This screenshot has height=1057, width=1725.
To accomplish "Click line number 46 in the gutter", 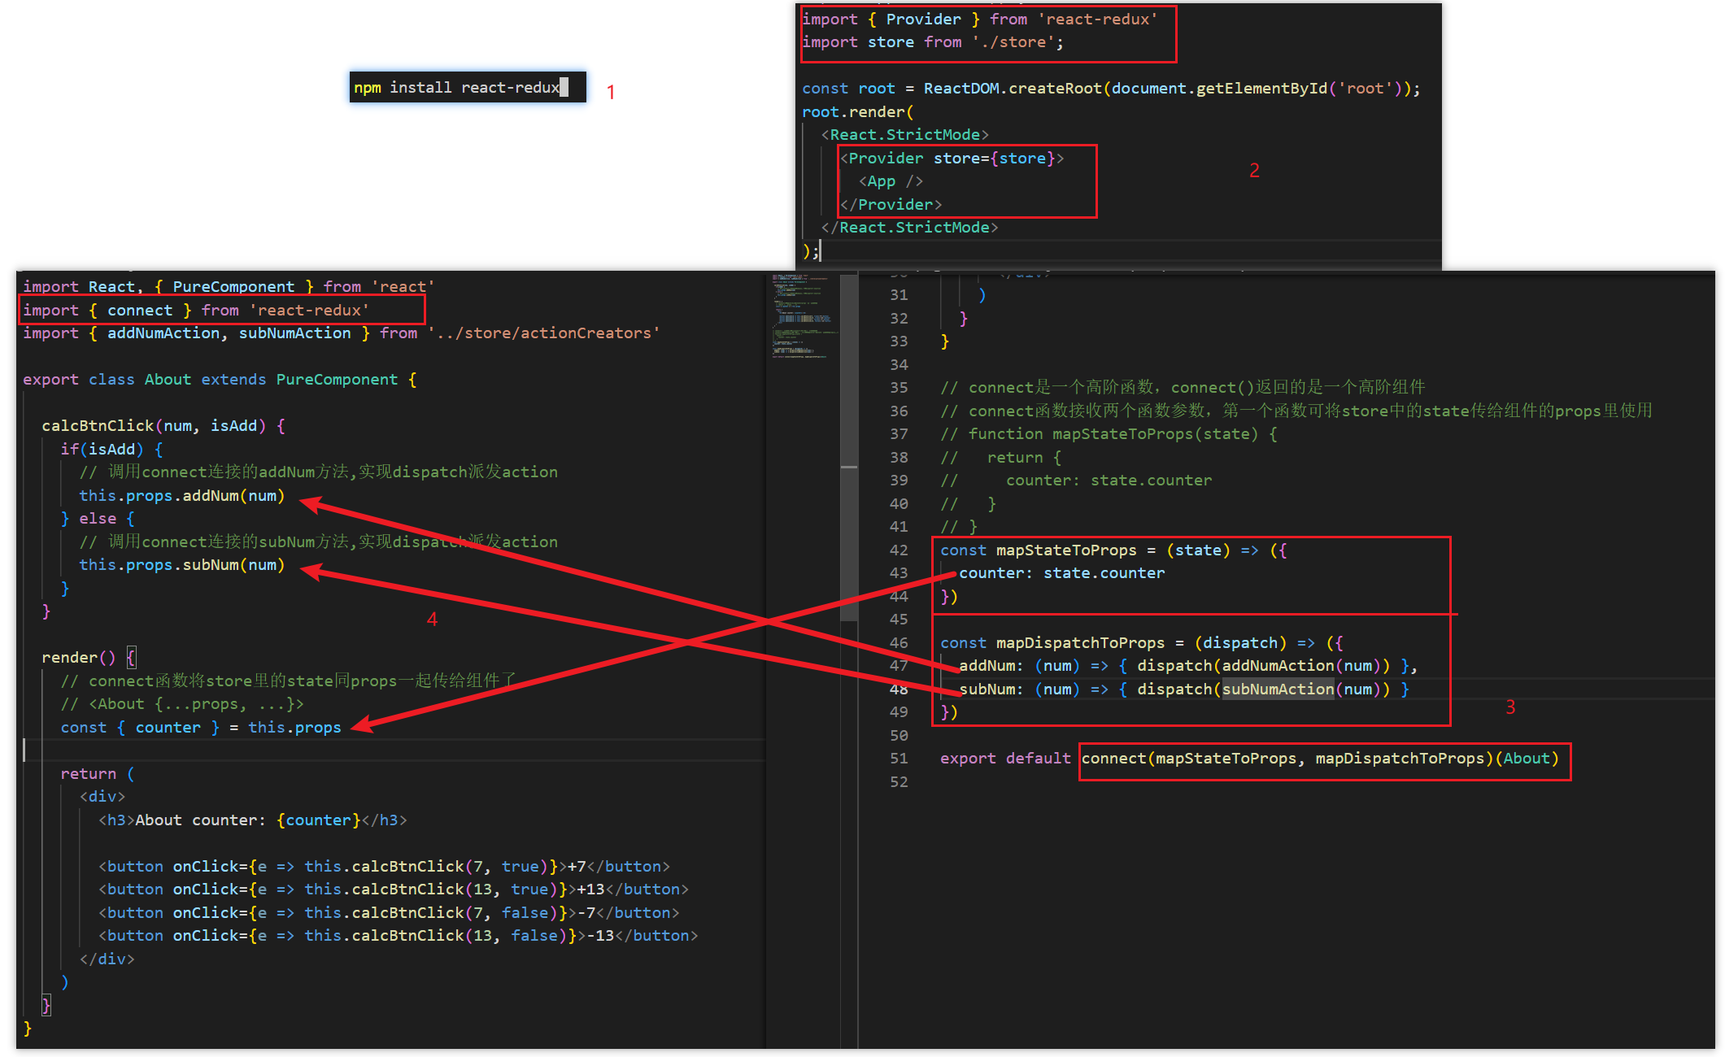I will click(899, 642).
